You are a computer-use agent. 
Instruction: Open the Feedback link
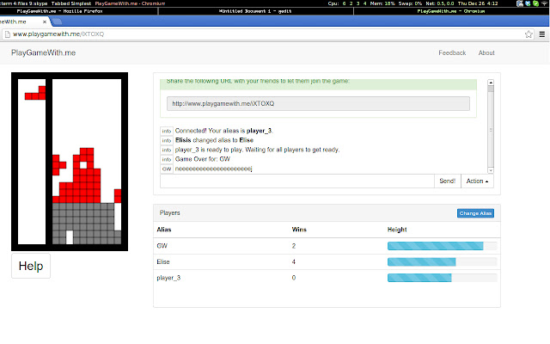(452, 52)
